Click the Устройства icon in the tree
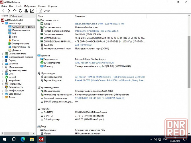The width and height of the screenshot is (191, 143). (6, 80)
